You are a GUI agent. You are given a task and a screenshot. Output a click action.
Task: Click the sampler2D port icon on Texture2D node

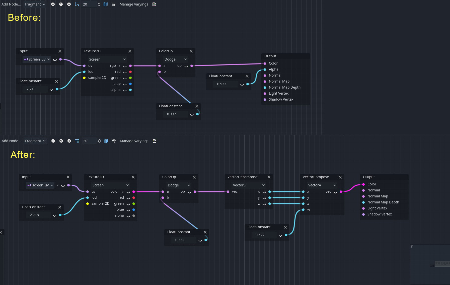[x=84, y=78]
